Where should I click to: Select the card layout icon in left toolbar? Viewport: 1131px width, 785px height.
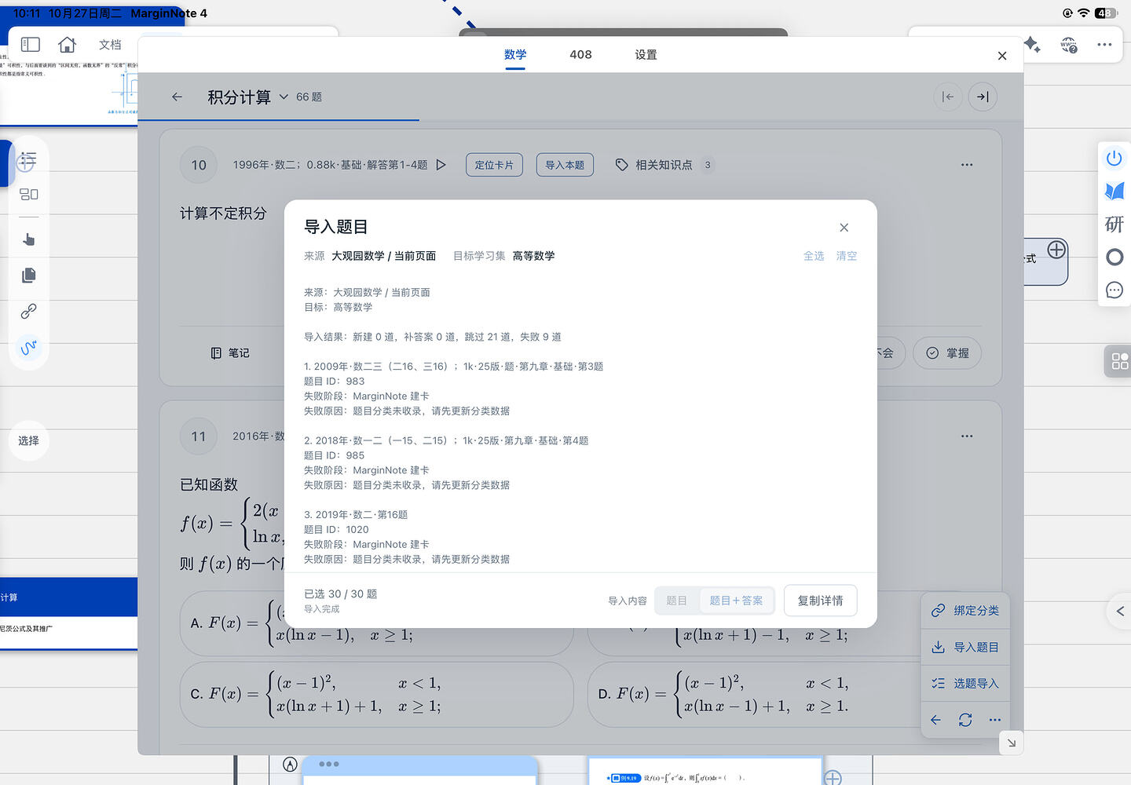[x=29, y=194]
